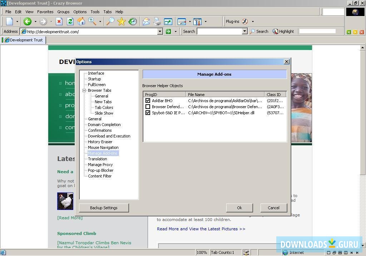
Task: Open History with the clock icon
Action: 133,21
